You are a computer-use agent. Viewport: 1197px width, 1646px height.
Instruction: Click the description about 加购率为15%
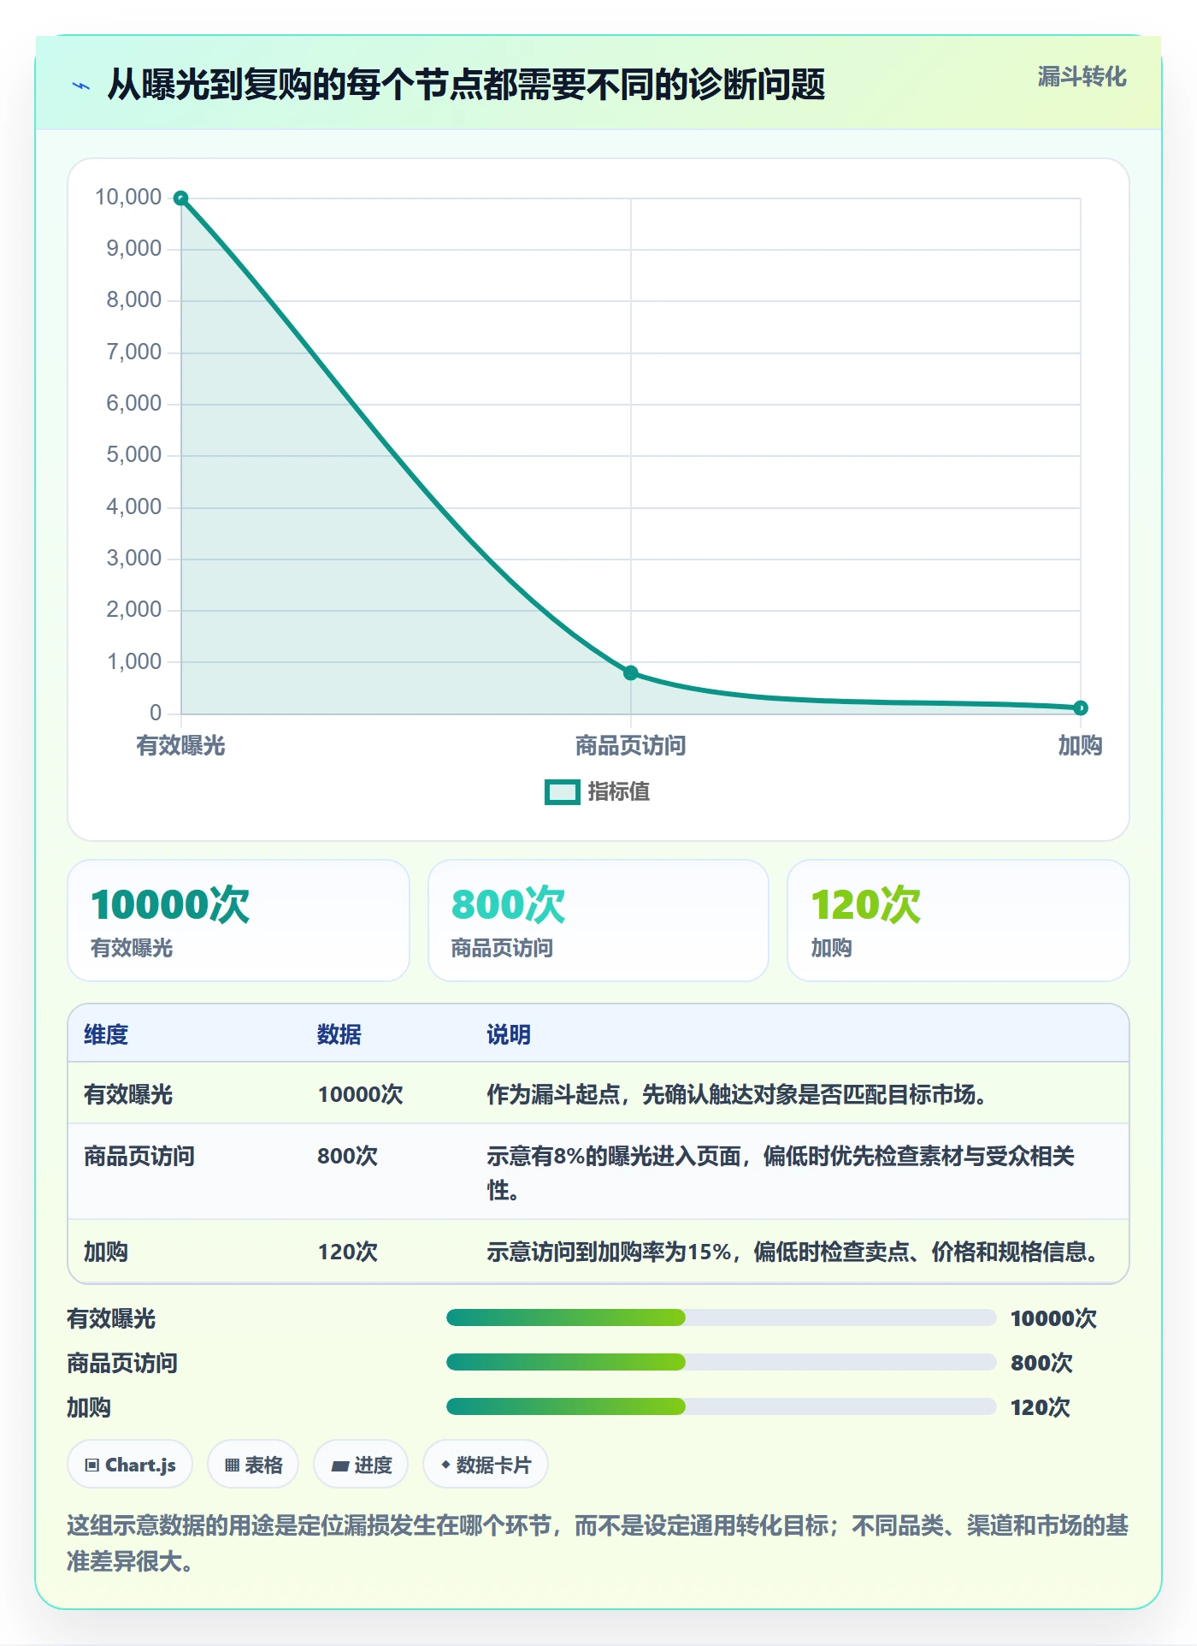(793, 1252)
